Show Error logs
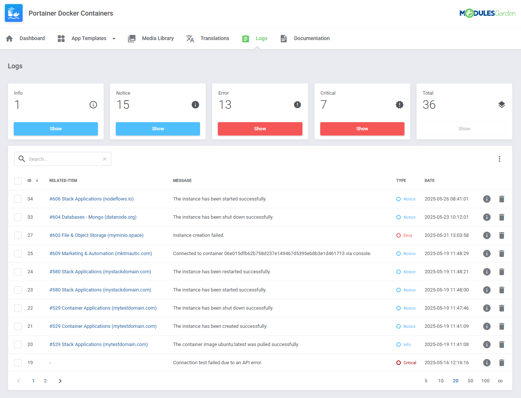Screen dimensions: 521x398 click(260, 129)
